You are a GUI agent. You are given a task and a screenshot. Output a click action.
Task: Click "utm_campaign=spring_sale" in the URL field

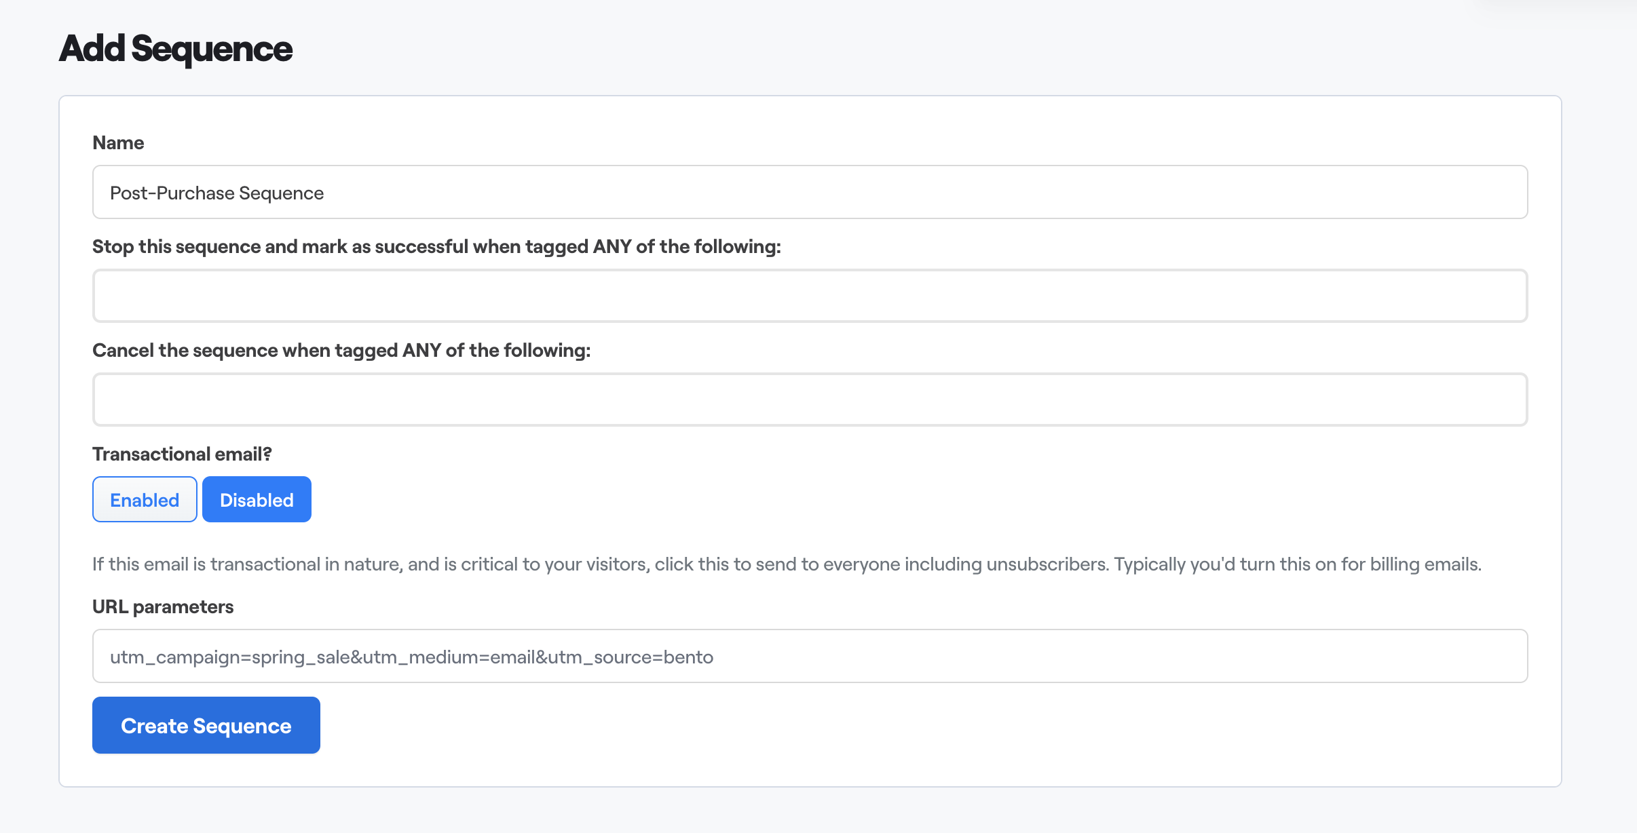pyautogui.click(x=229, y=657)
